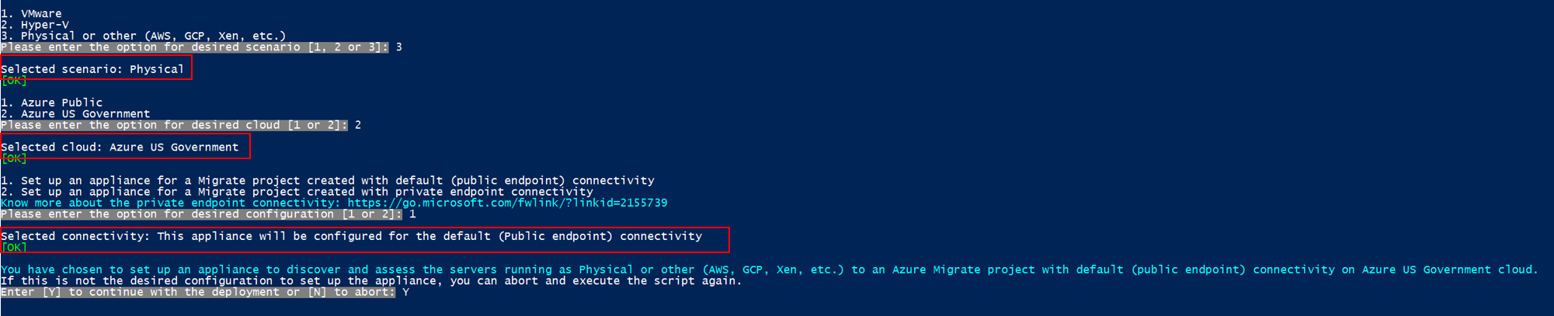Click the 'Enter [Y] to continue' prompt
This screenshot has height=316, width=1554.
[x=198, y=292]
